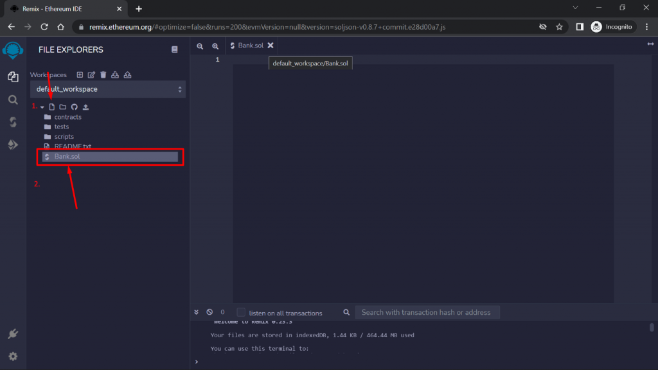Create a new workspace with the plus icon
Screen dimensions: 658x370
(80, 75)
